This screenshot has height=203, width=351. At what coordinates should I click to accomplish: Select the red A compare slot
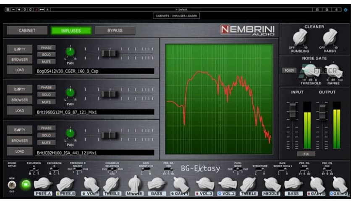pyautogui.click(x=36, y=10)
